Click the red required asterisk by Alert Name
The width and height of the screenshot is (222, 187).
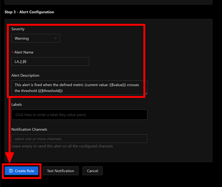[x=12, y=52]
